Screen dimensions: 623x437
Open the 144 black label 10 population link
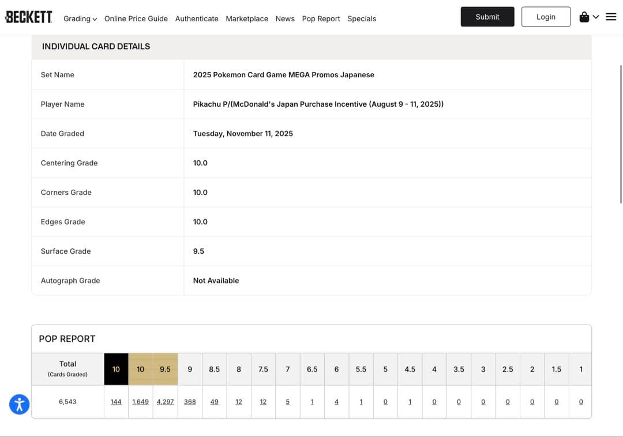click(x=116, y=402)
